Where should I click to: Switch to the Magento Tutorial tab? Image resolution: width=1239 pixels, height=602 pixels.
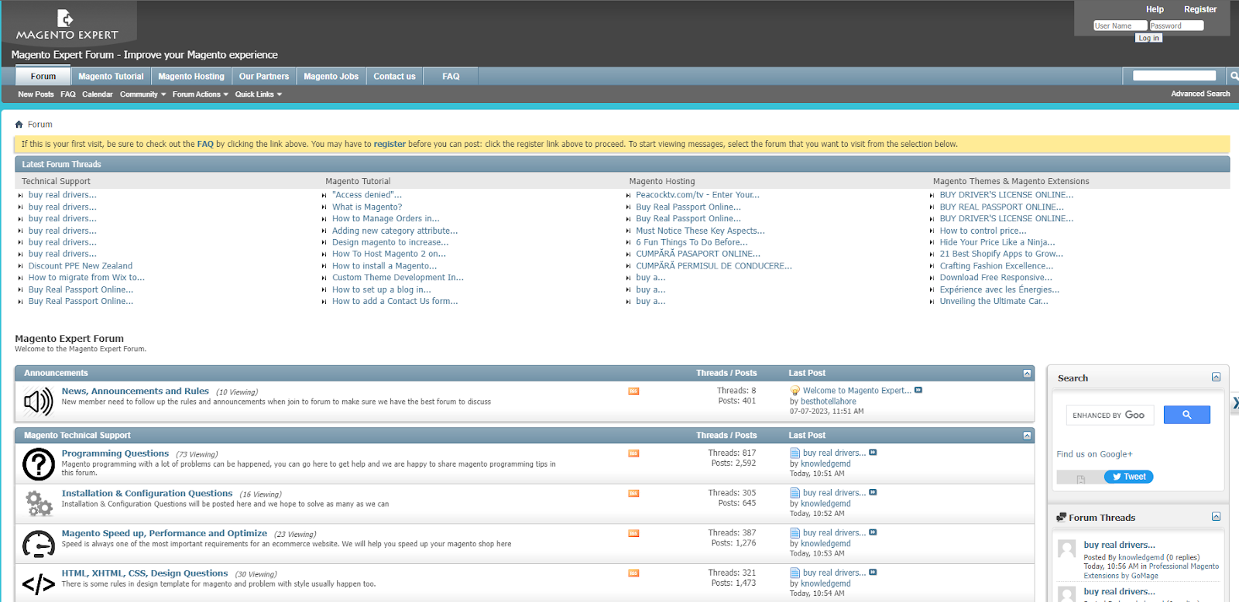111,76
